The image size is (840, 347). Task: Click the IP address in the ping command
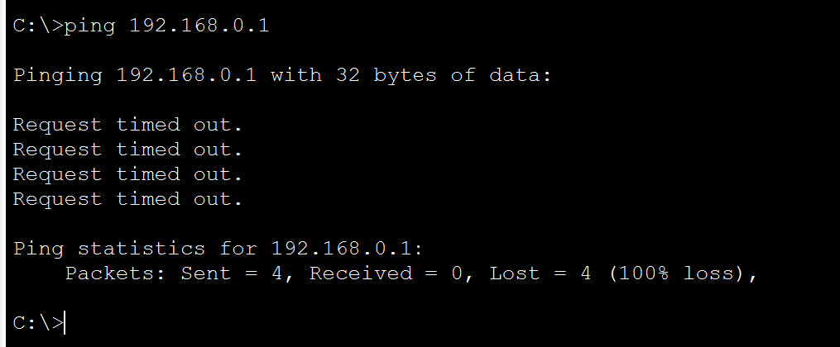coord(199,26)
